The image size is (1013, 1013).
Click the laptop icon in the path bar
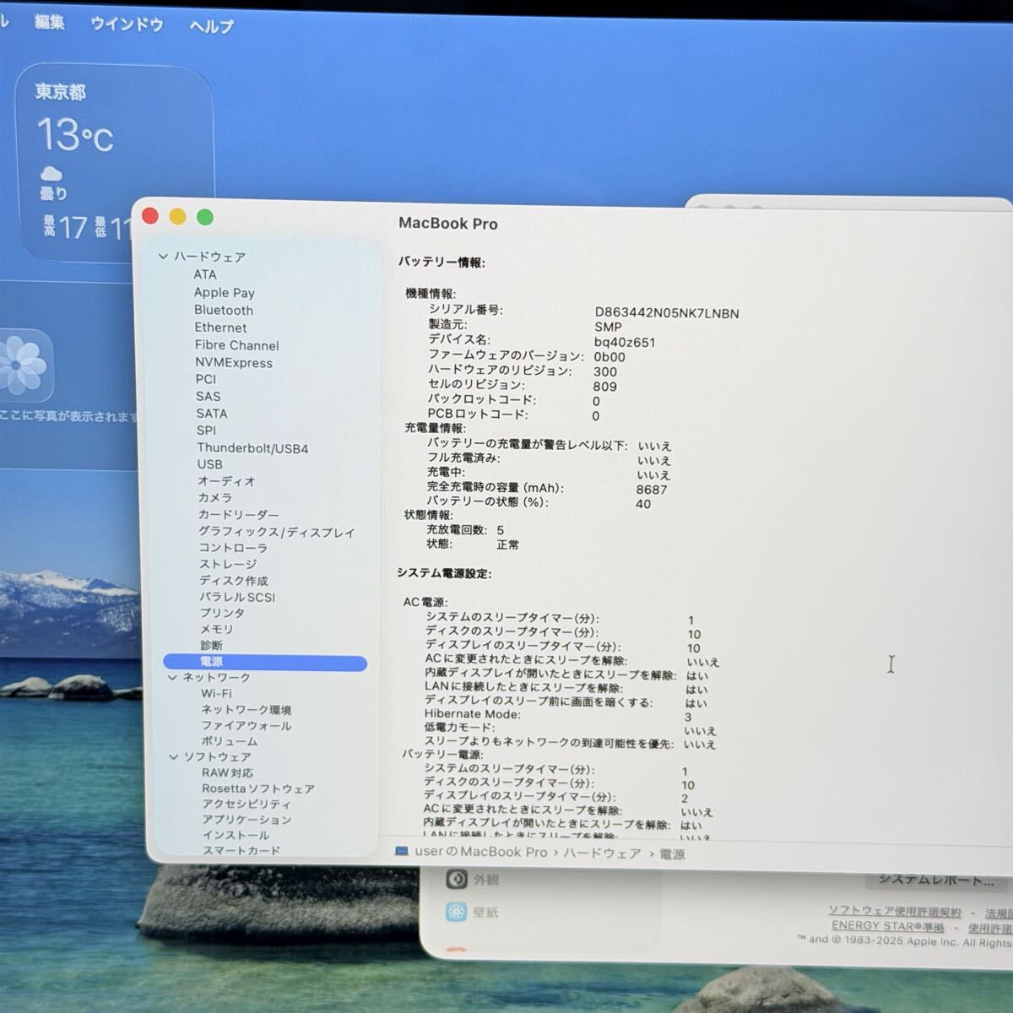(402, 851)
